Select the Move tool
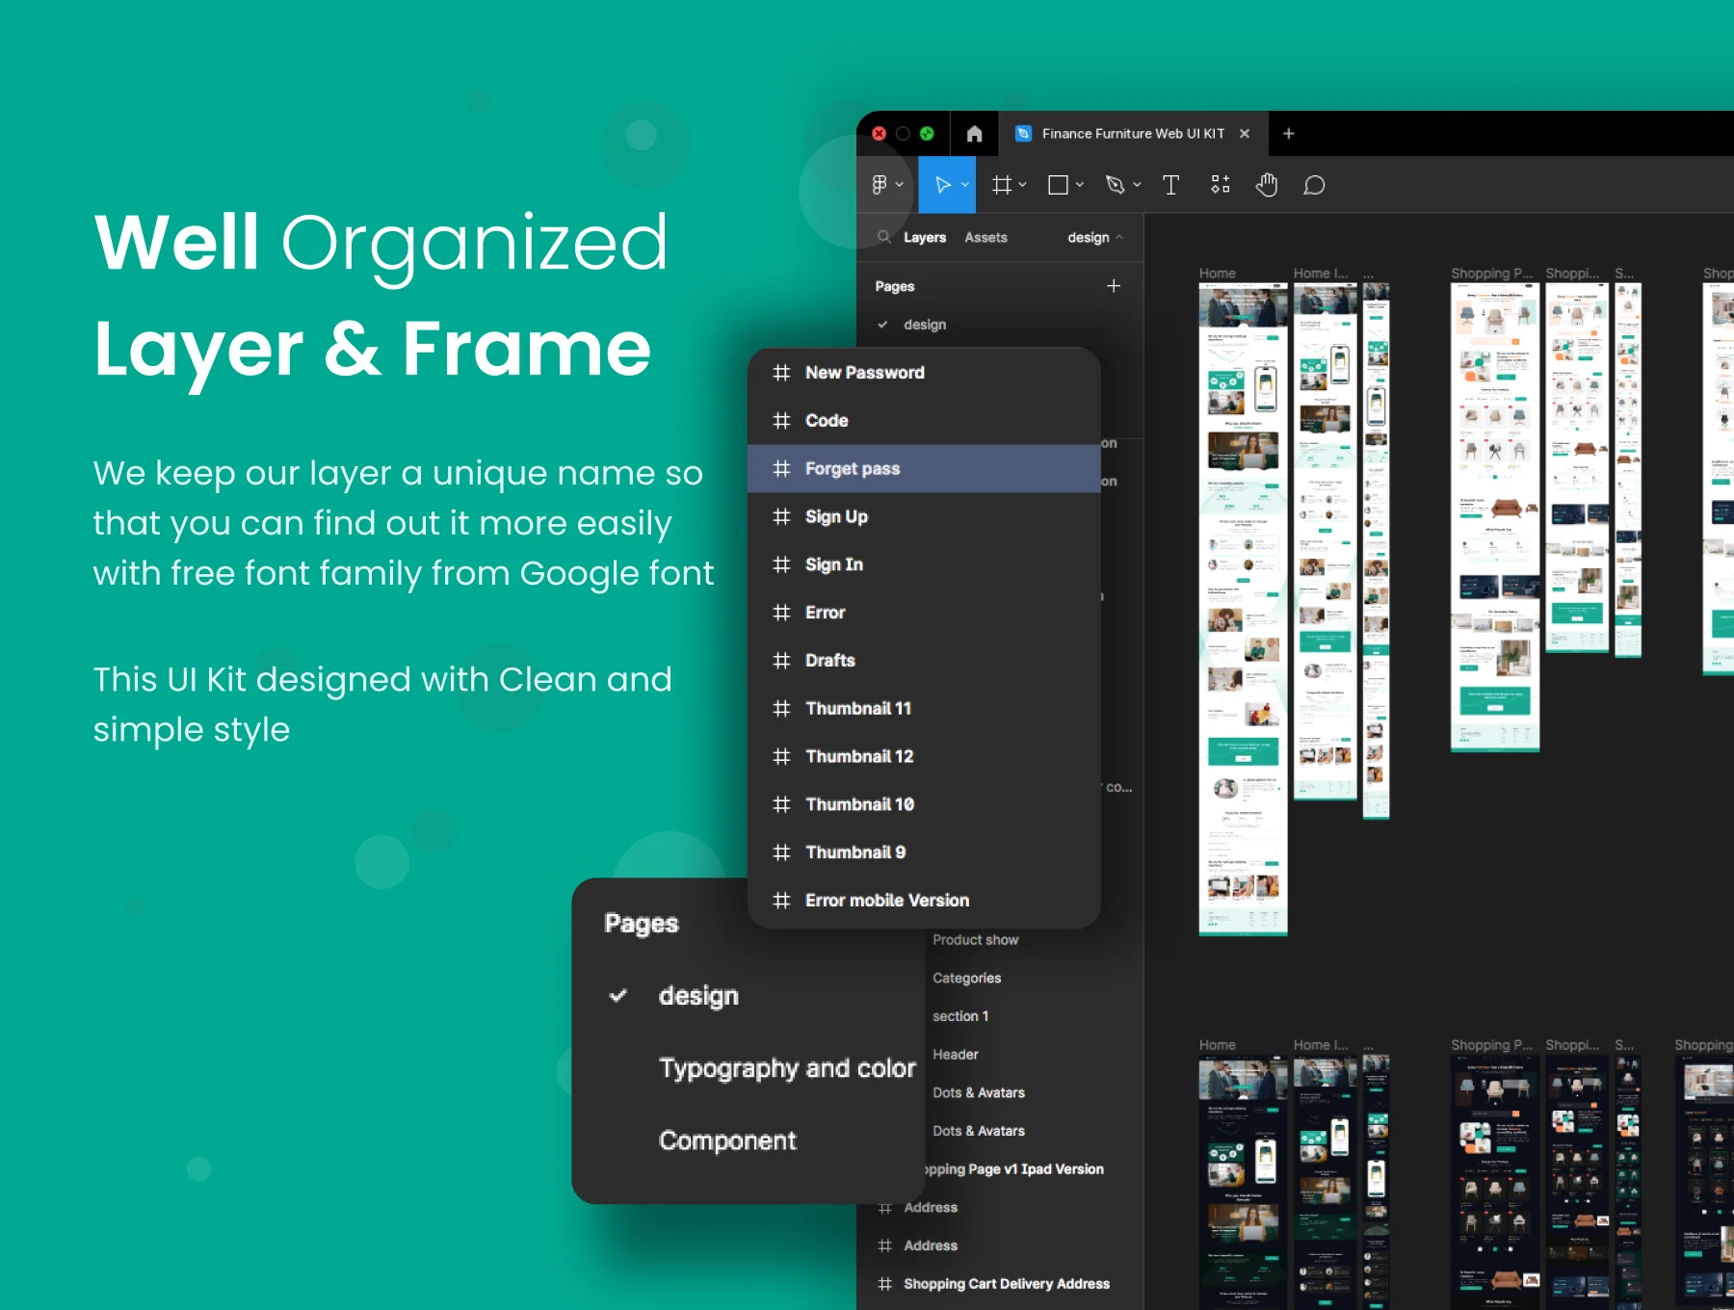The height and width of the screenshot is (1310, 1734). pyautogui.click(x=943, y=185)
